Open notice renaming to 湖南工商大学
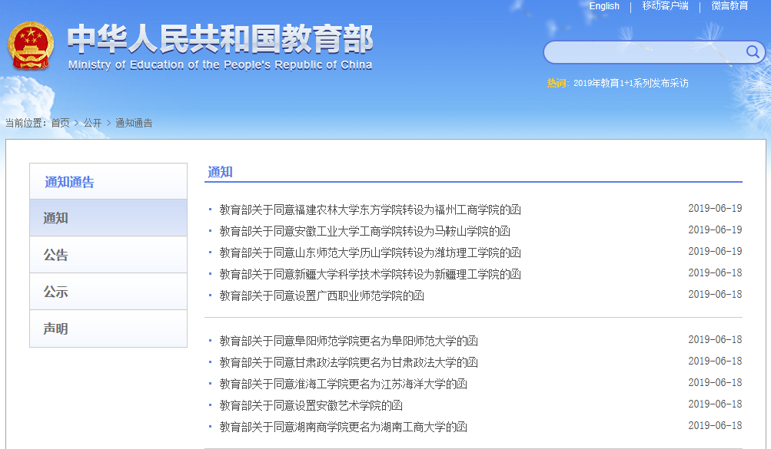Screen dimensions: 771x449 [x=343, y=427]
